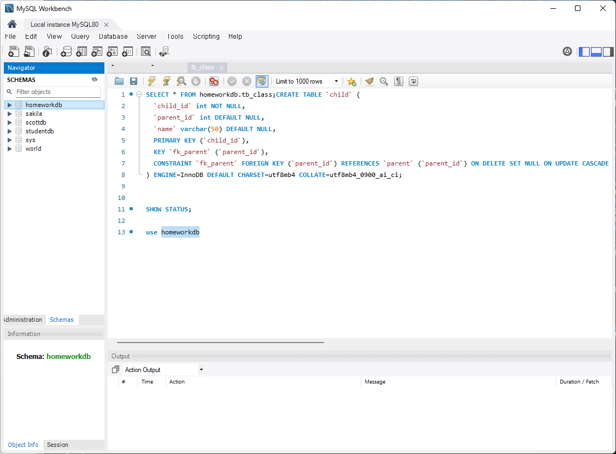This screenshot has height=454, width=616.
Task: Open the Action Output type dropdown
Action: (x=201, y=369)
